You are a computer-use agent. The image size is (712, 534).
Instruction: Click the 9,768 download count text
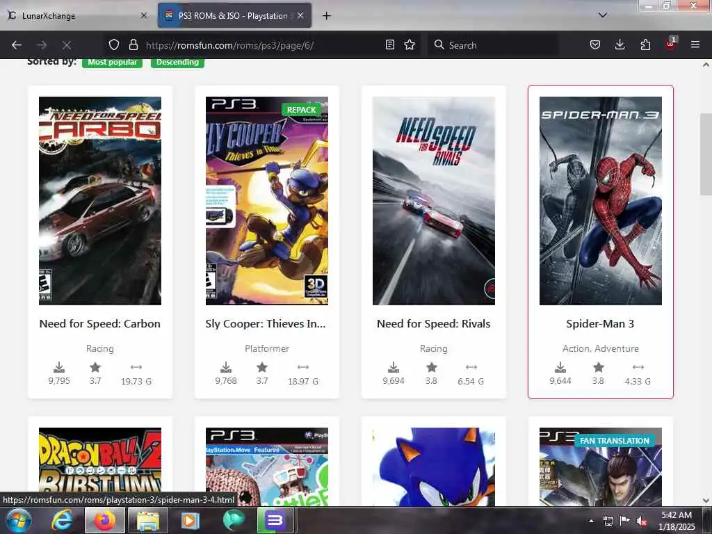226,381
